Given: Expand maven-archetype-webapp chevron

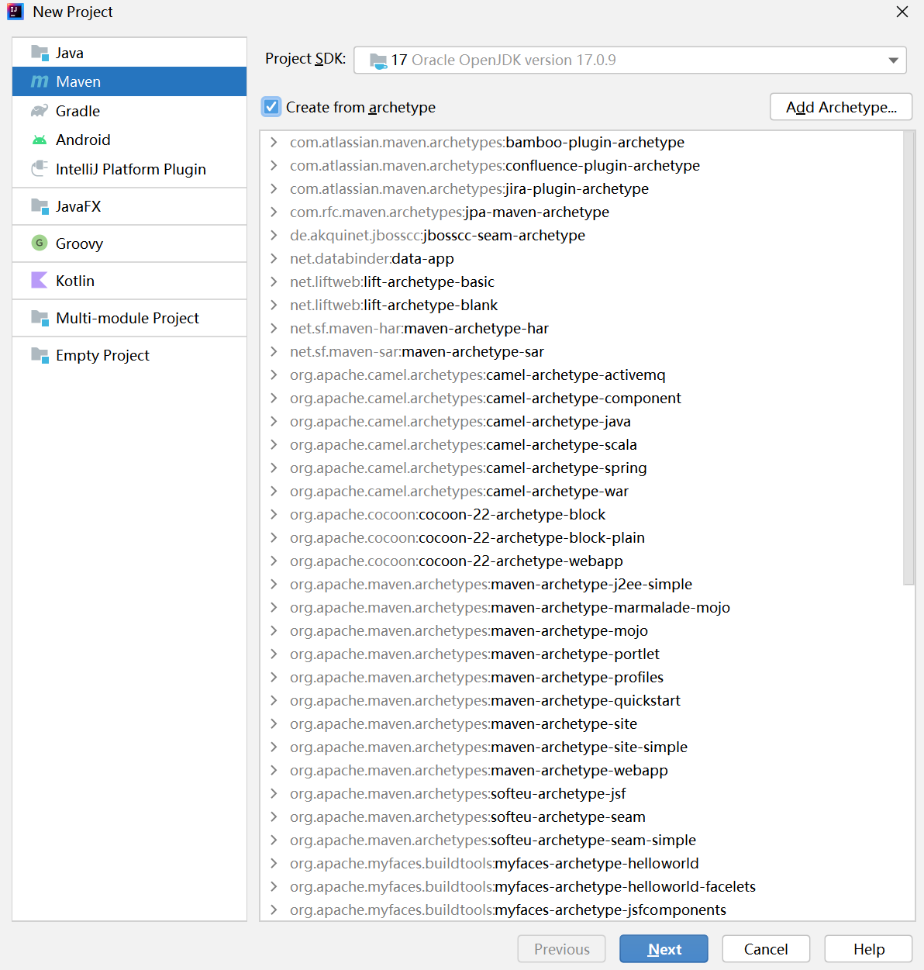Looking at the screenshot, I should (274, 770).
